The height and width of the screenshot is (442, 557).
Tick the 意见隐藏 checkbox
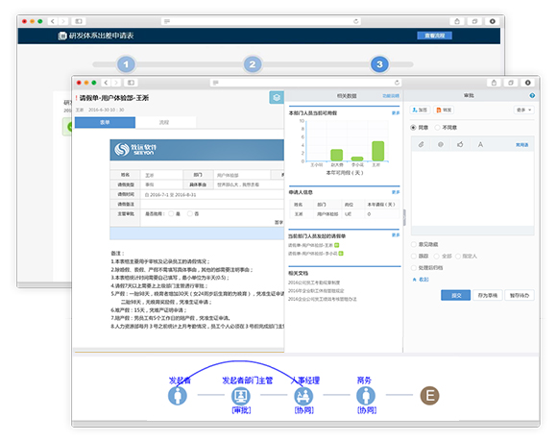414,244
